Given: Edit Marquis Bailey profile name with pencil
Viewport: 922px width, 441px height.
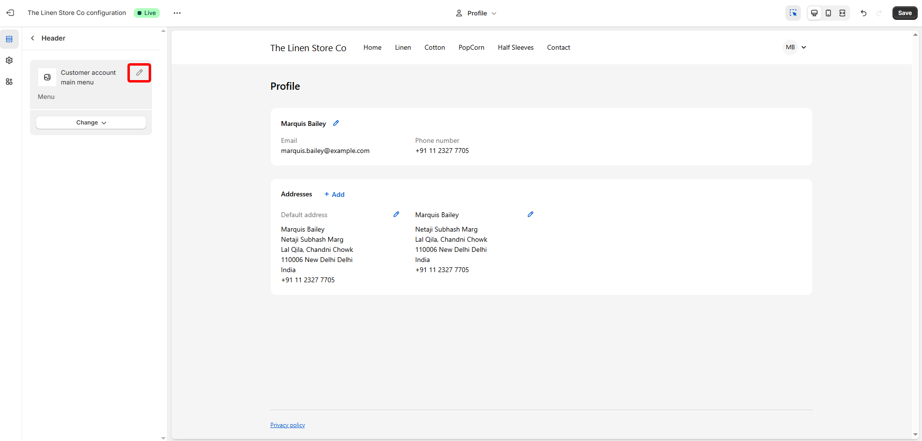Looking at the screenshot, I should click(336, 124).
